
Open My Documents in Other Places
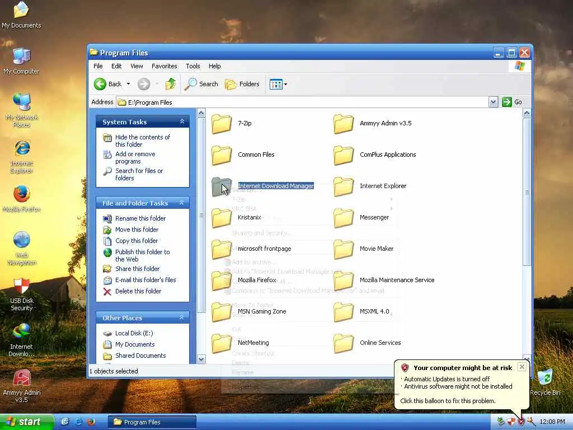135,344
